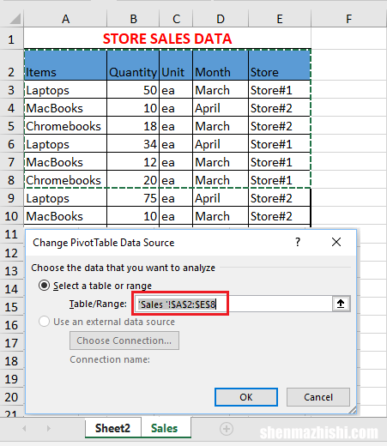Confirm with the OK button
Screen dimensions: 387x446
click(x=246, y=397)
